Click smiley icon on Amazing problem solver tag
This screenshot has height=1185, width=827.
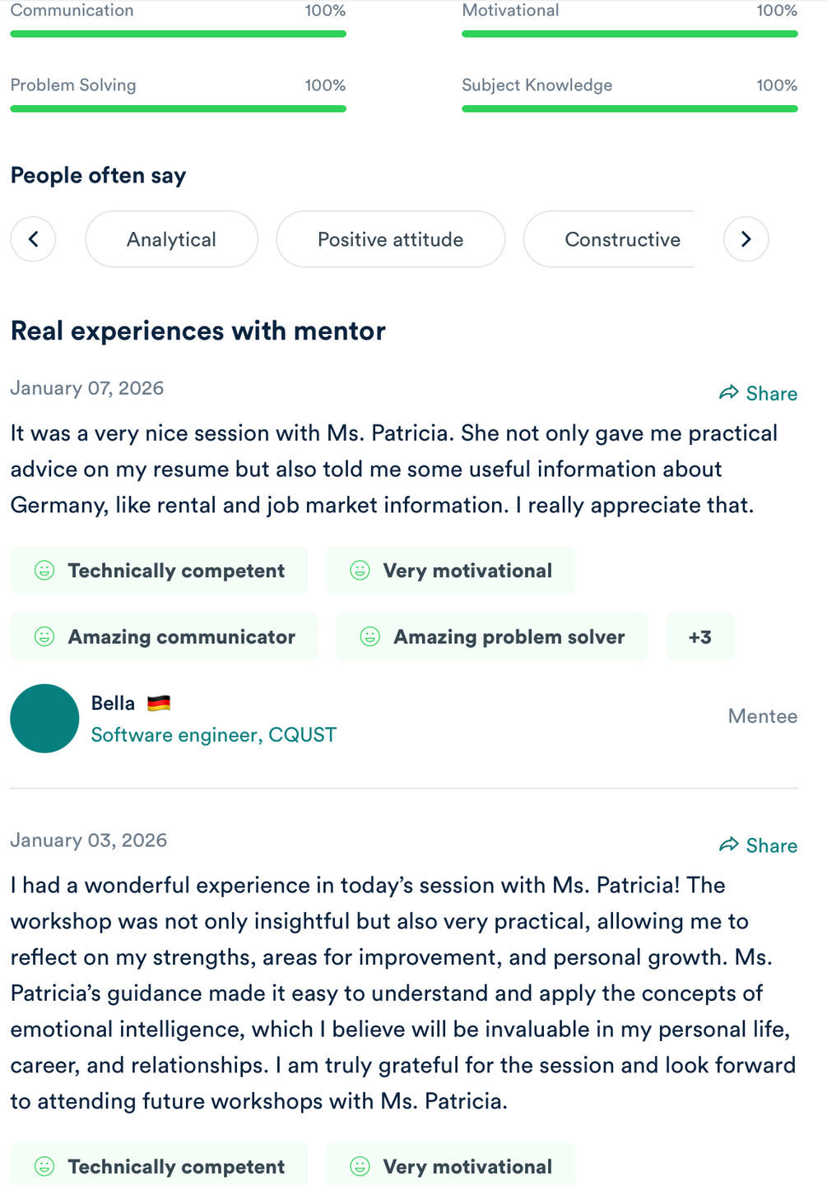pyautogui.click(x=370, y=636)
